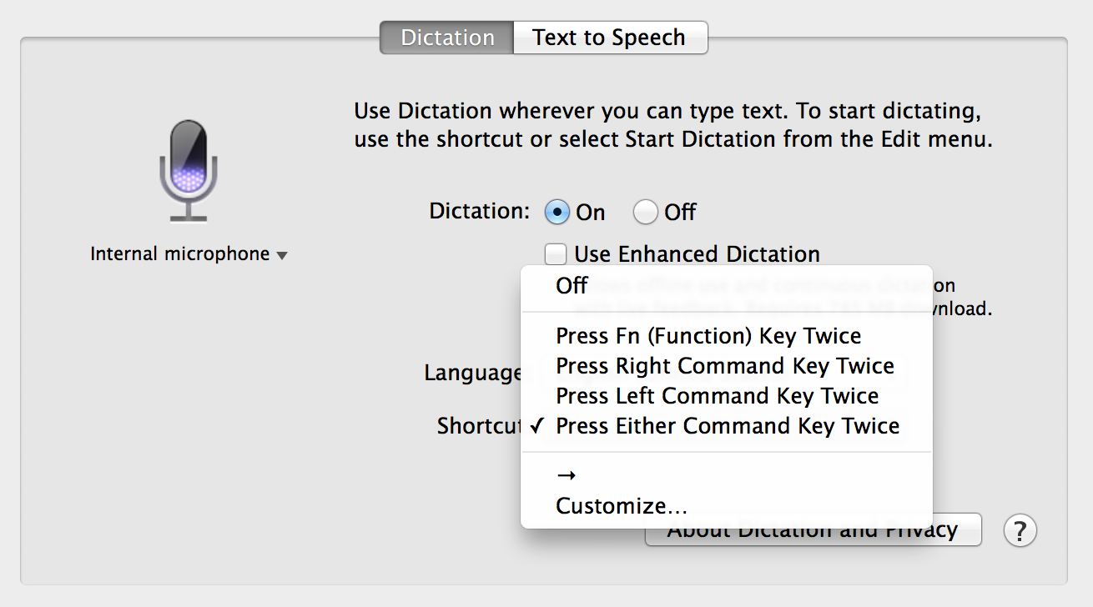Open the help question mark button
1093x607 pixels.
[x=1020, y=530]
